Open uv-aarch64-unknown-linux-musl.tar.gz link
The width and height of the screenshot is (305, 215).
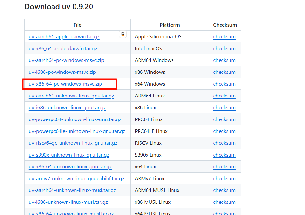click(x=72, y=190)
